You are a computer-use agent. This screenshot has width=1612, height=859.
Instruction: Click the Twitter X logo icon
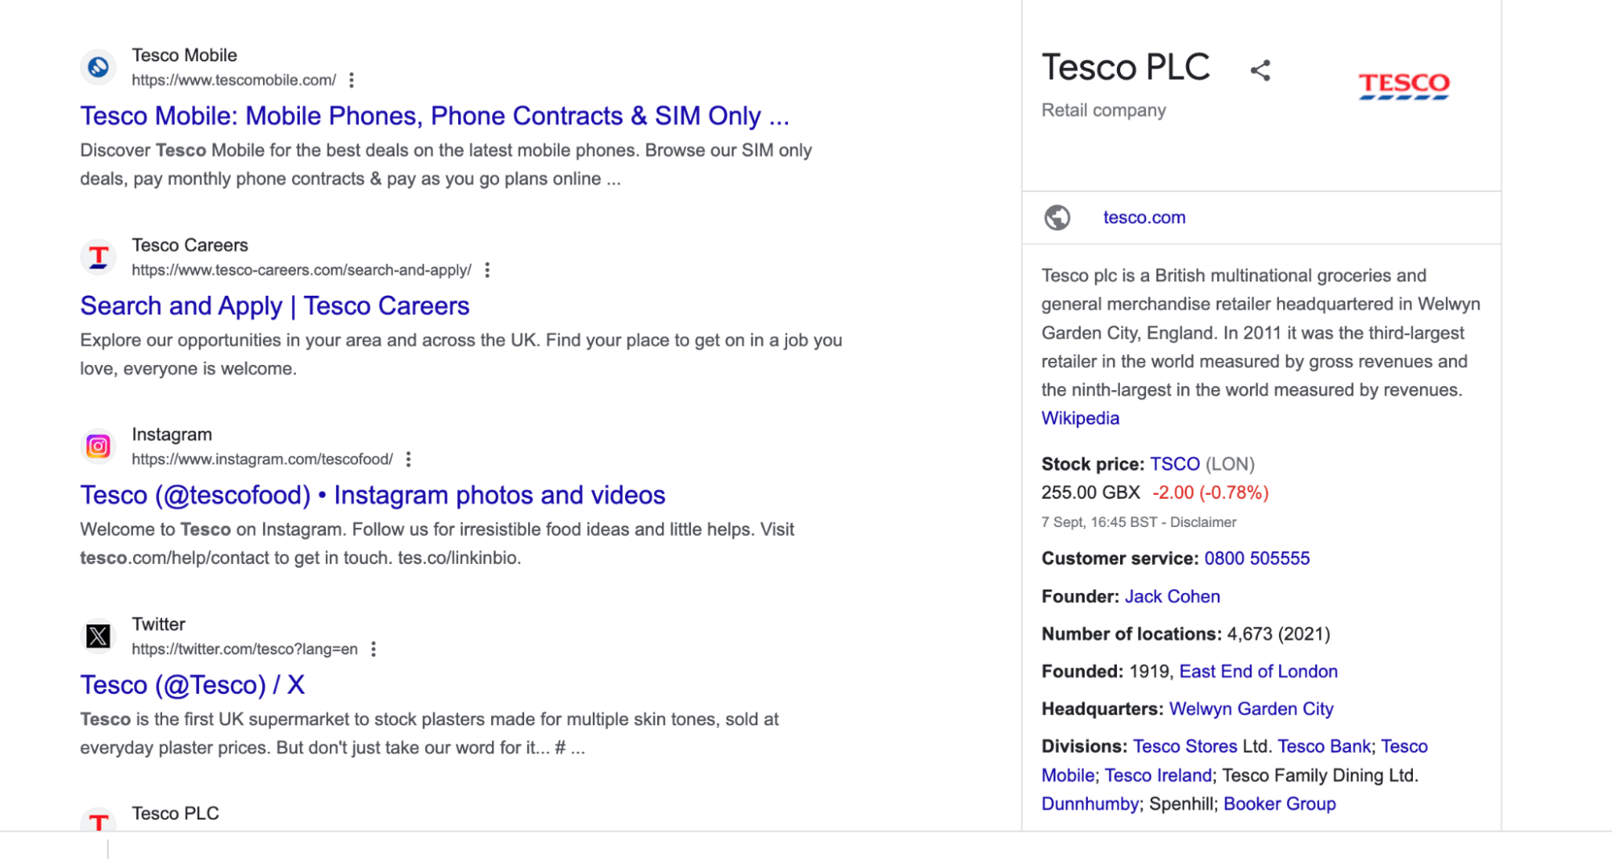point(98,636)
